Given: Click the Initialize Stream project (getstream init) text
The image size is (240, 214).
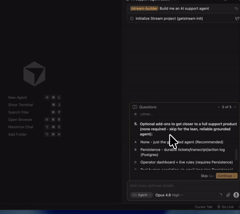Looking at the screenshot, I should pyautogui.click(x=169, y=19).
